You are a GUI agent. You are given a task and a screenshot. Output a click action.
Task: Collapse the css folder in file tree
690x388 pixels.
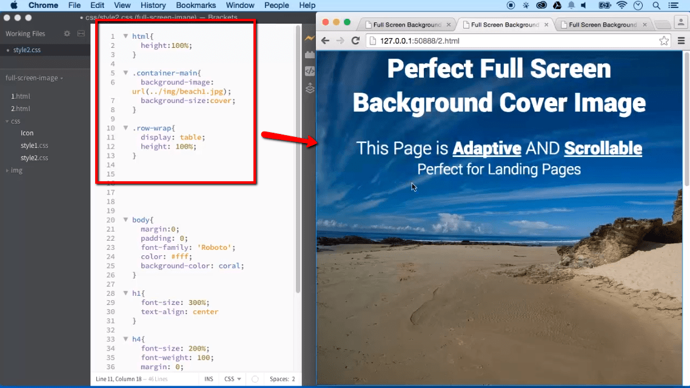click(x=7, y=121)
